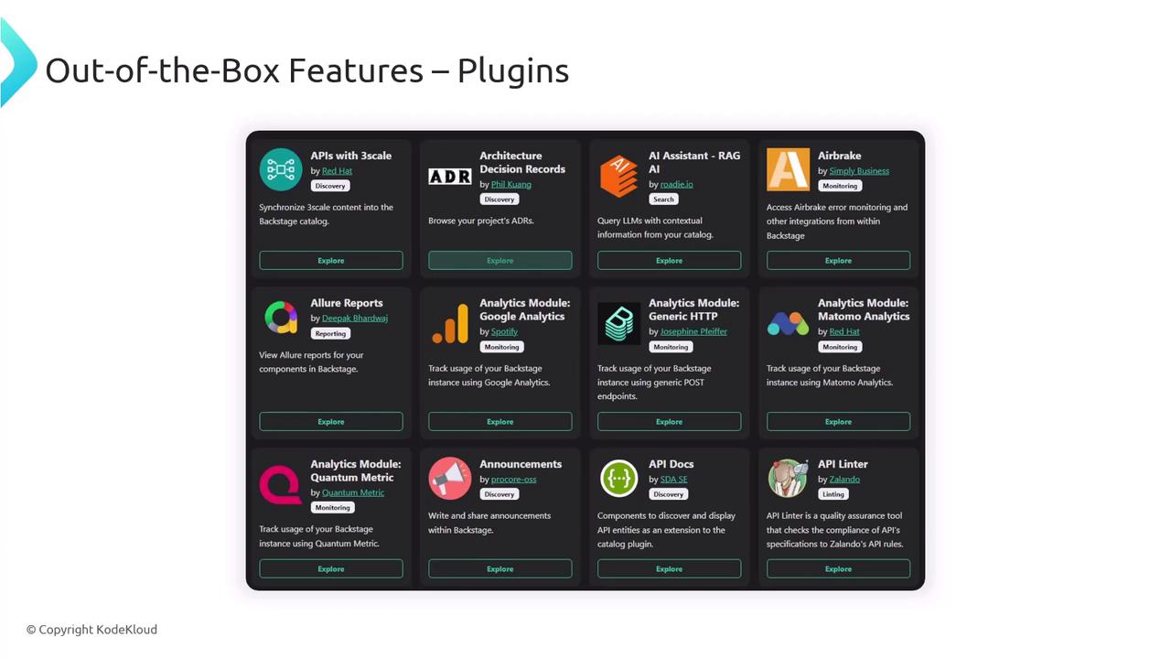Select the 'Architecture Decision Records' title
1171x659 pixels.
coord(522,163)
